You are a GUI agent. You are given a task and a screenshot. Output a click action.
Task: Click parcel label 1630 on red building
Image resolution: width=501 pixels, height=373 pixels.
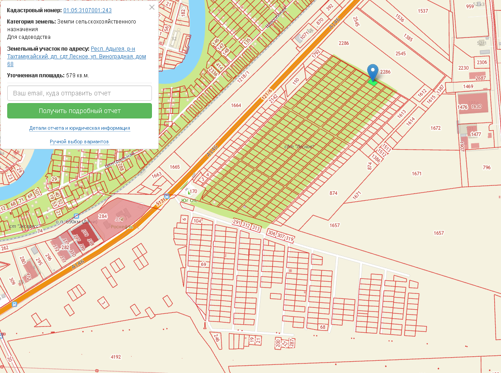pos(476,107)
